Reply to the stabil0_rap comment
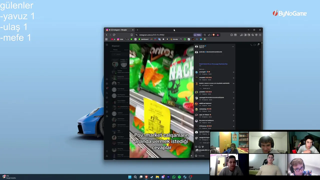This screenshot has height=180, width=320. coord(209,105)
